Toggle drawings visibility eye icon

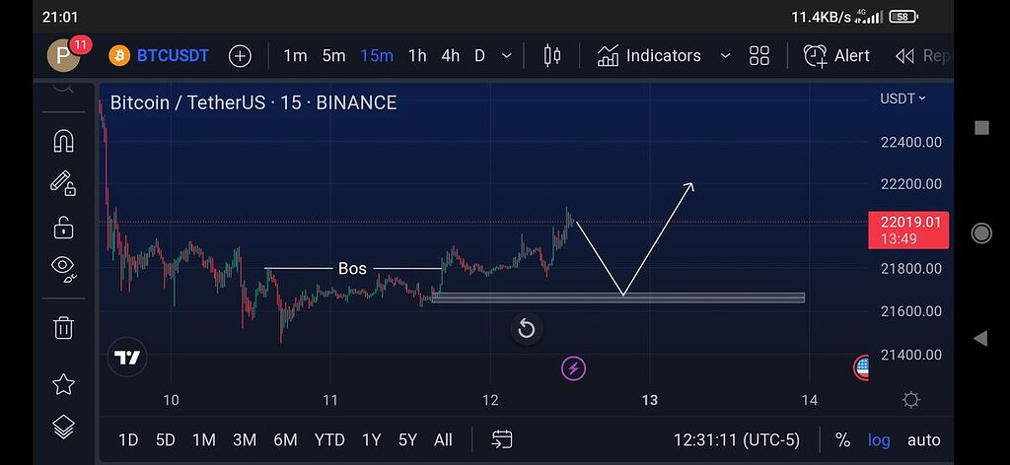63,266
